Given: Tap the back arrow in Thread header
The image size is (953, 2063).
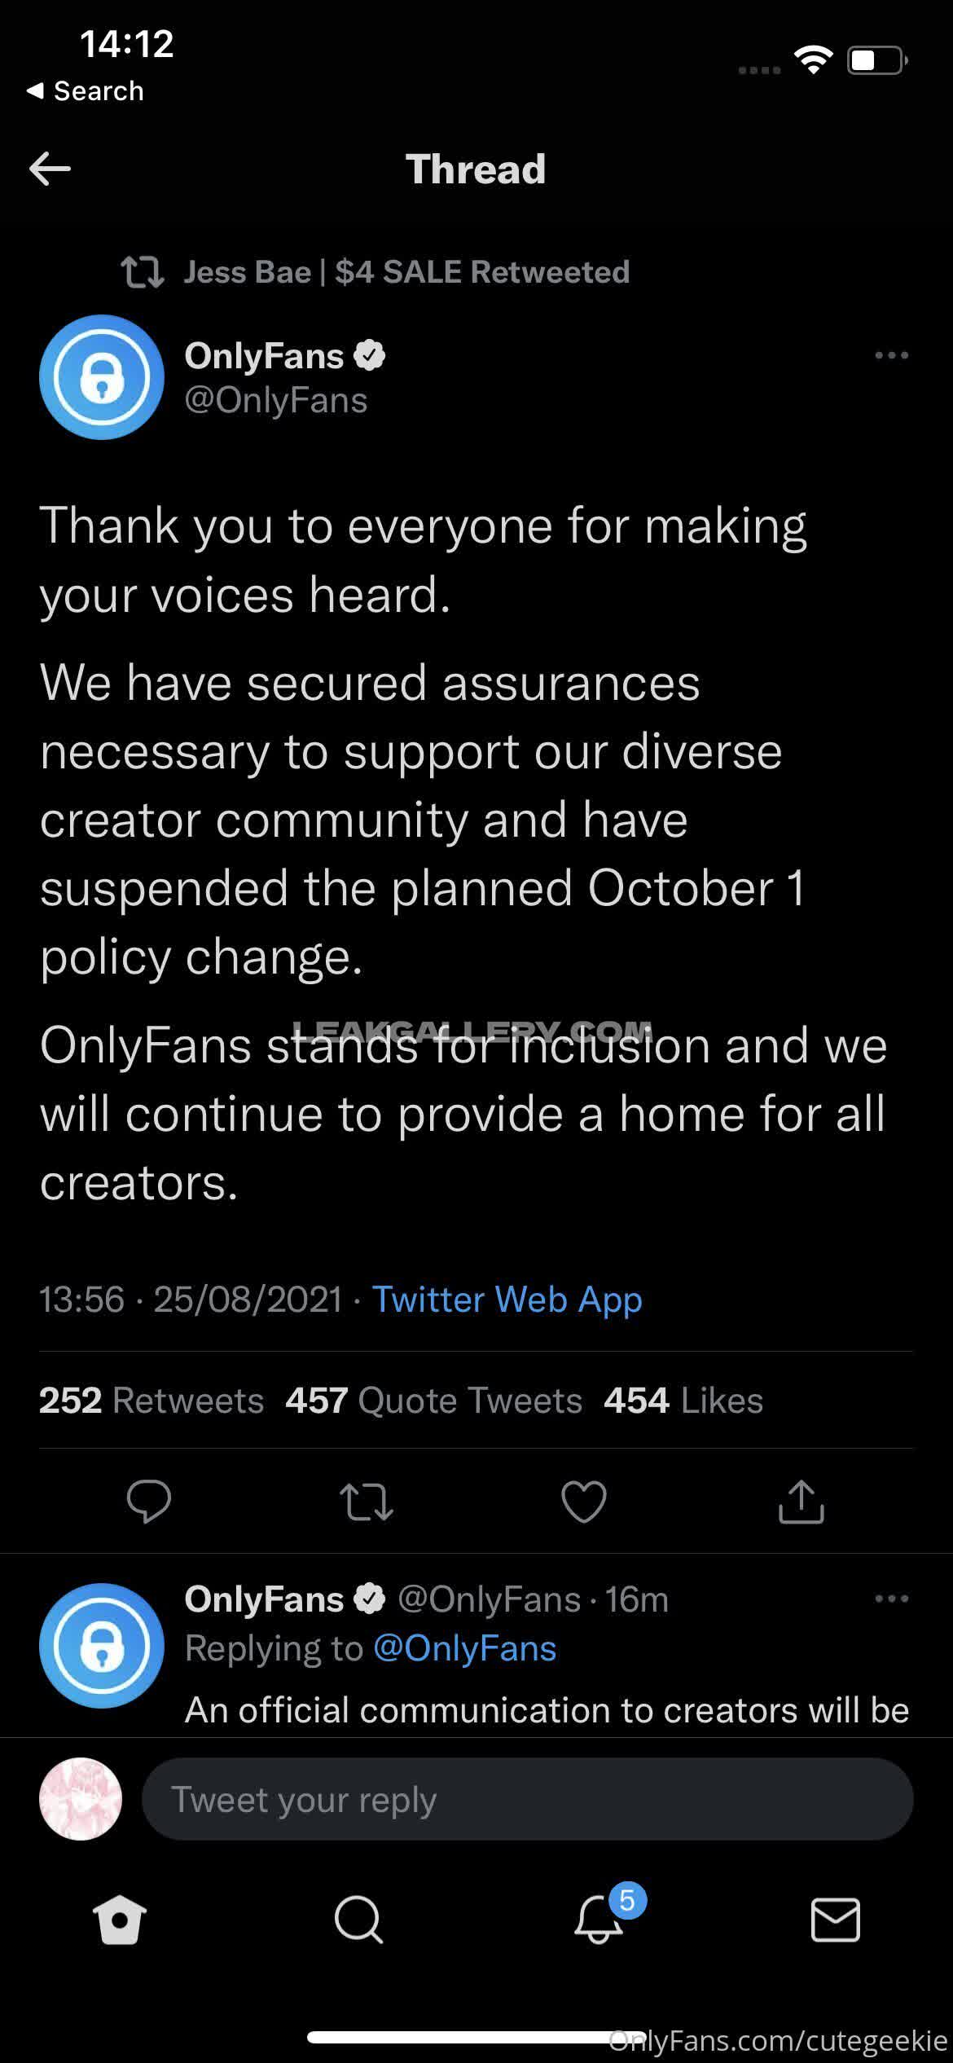Looking at the screenshot, I should tap(51, 169).
